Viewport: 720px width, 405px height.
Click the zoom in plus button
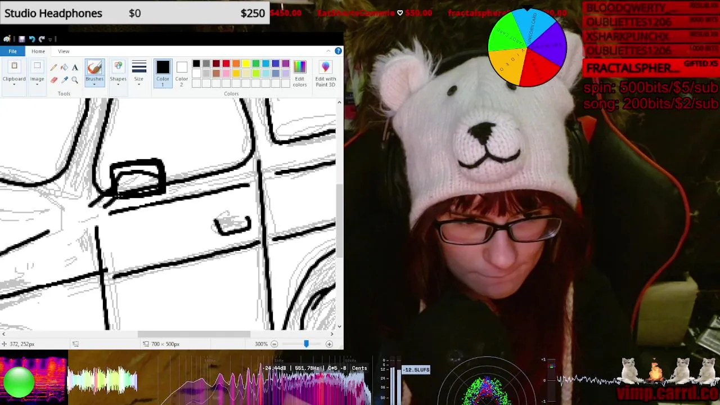(x=329, y=344)
